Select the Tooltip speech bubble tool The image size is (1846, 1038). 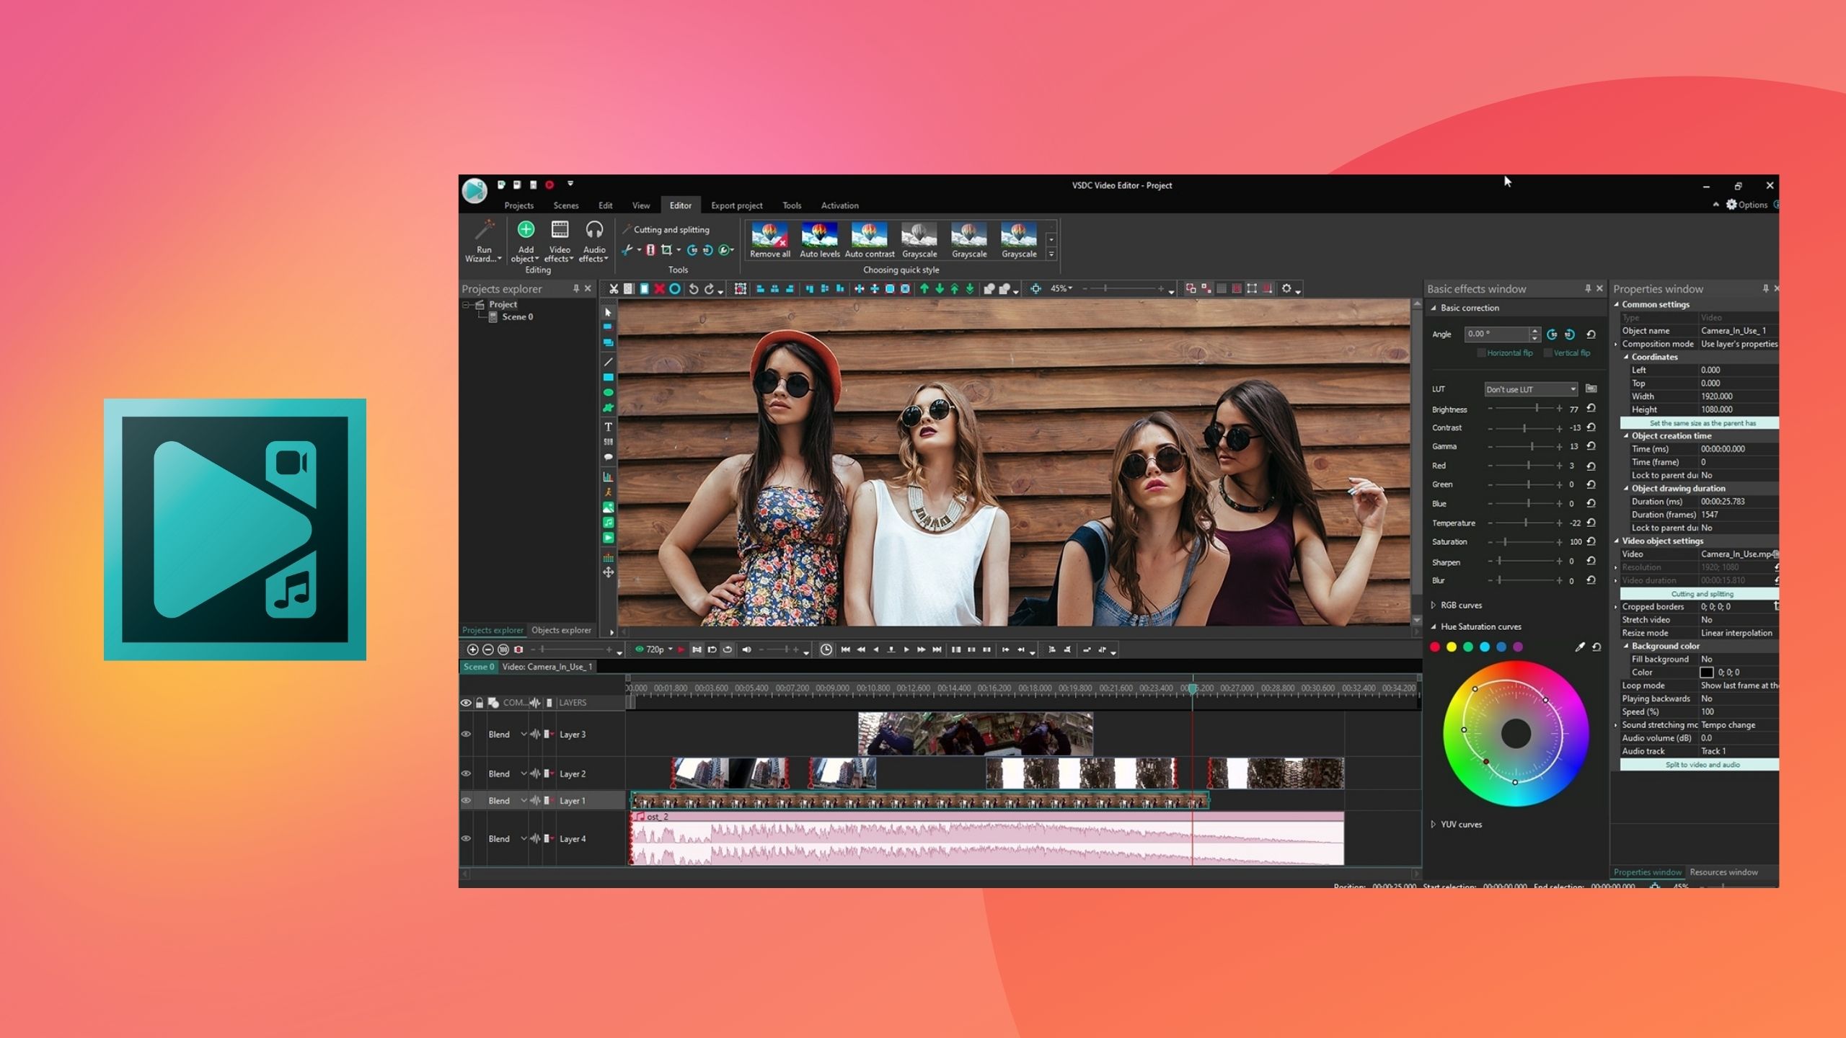click(608, 457)
